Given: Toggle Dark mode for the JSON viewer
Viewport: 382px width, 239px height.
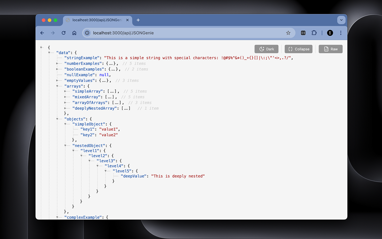Looking at the screenshot, I should pos(266,49).
